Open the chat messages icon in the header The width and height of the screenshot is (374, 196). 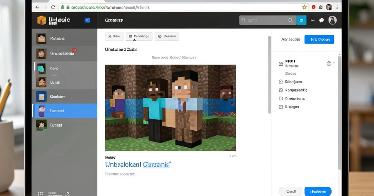pyautogui.click(x=321, y=20)
